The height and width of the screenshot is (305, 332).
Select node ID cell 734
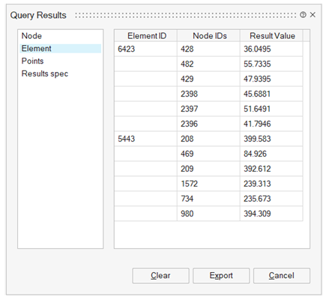[x=208, y=199]
